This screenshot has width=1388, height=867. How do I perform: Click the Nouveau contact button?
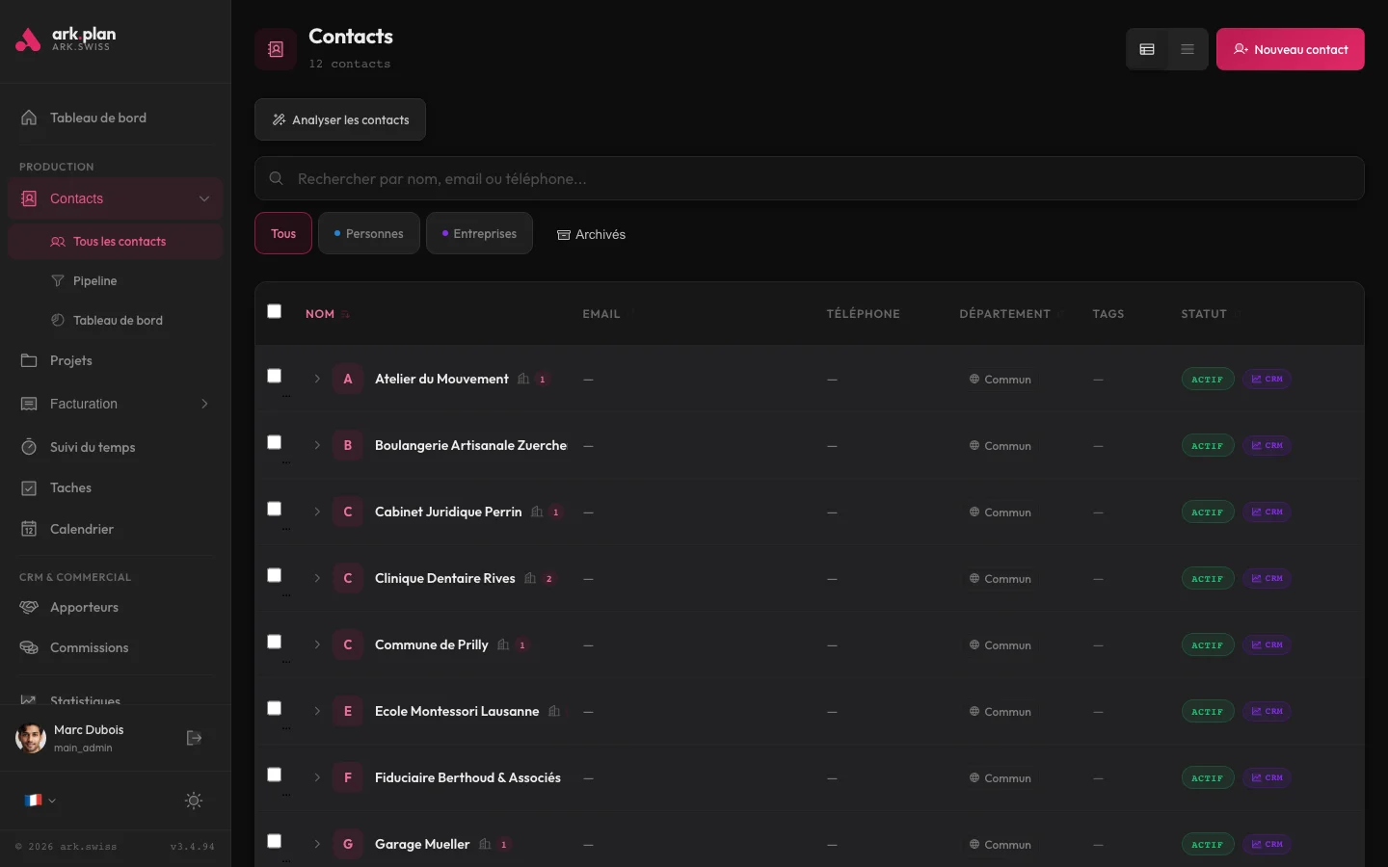click(x=1290, y=49)
